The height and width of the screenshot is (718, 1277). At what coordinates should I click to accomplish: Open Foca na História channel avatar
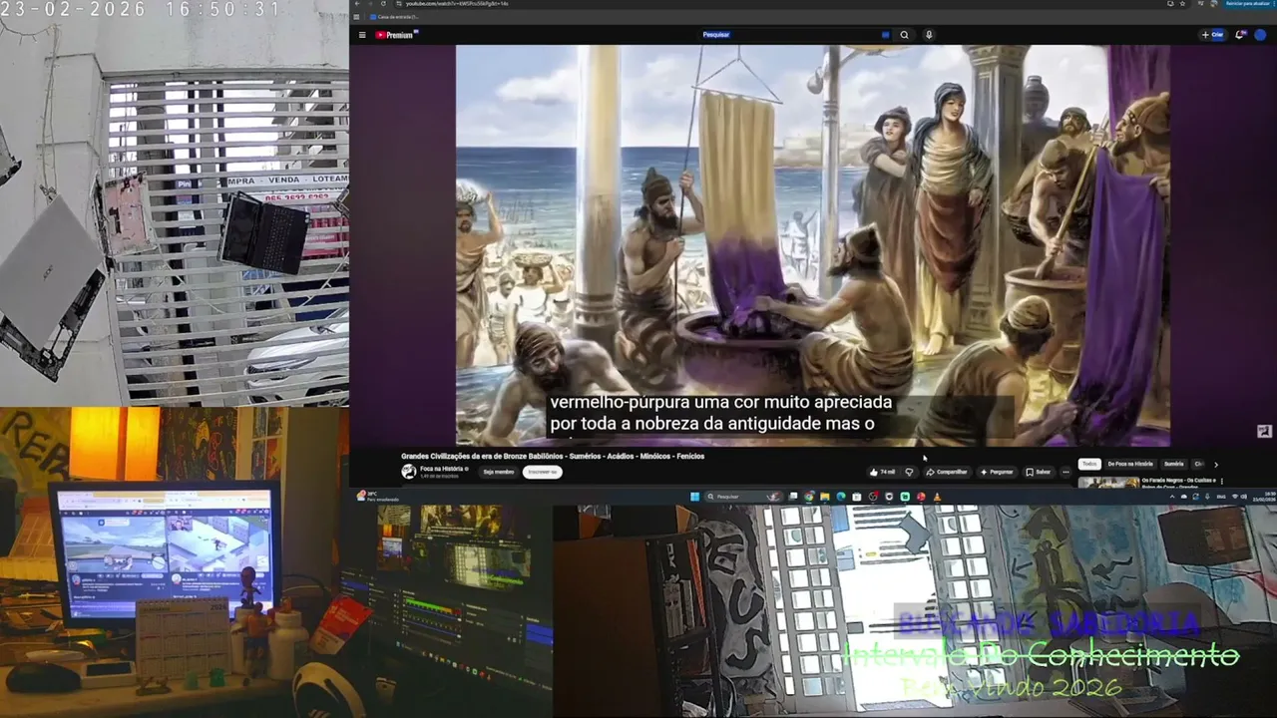[x=409, y=472]
